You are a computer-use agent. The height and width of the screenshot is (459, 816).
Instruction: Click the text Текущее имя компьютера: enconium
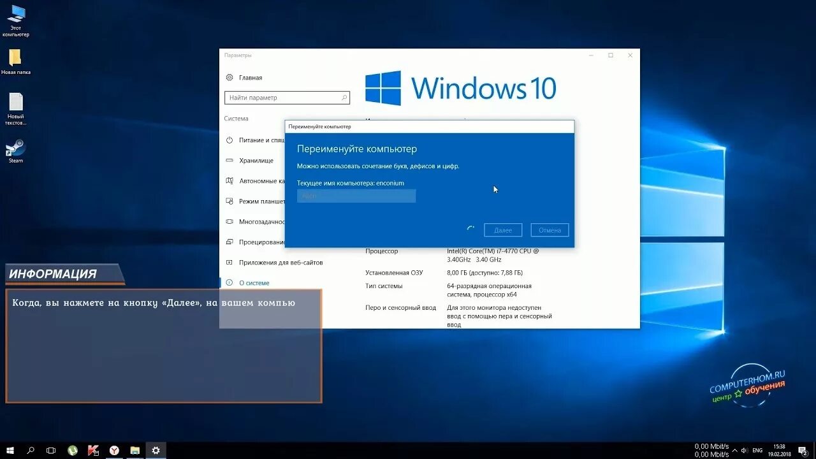click(351, 183)
